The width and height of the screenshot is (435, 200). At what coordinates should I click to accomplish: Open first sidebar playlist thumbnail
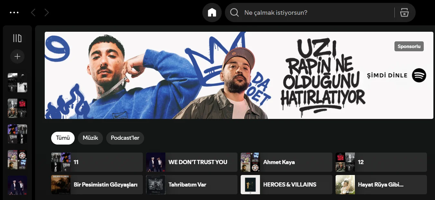click(17, 83)
